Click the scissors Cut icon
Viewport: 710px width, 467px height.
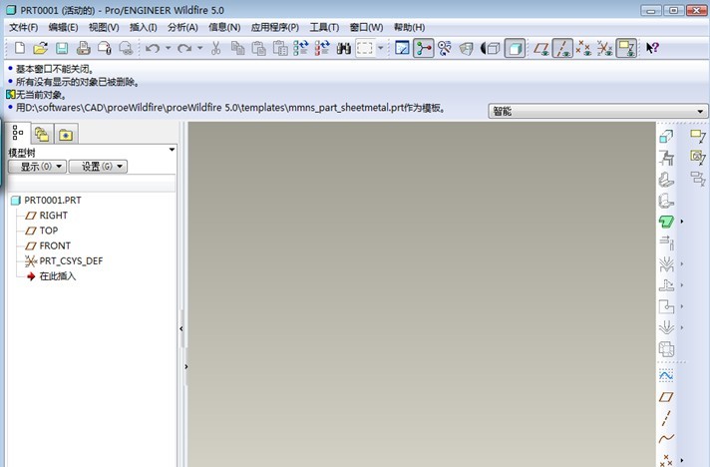click(216, 48)
